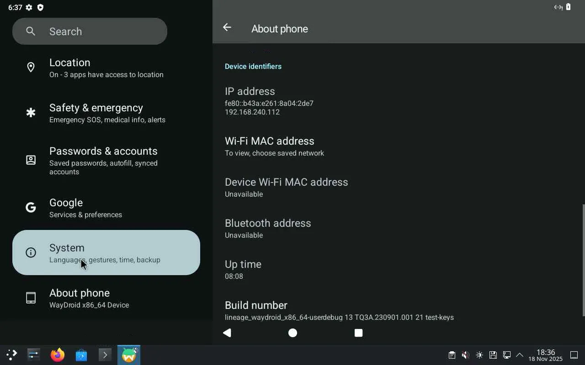Click the About phone device icon

(x=31, y=298)
